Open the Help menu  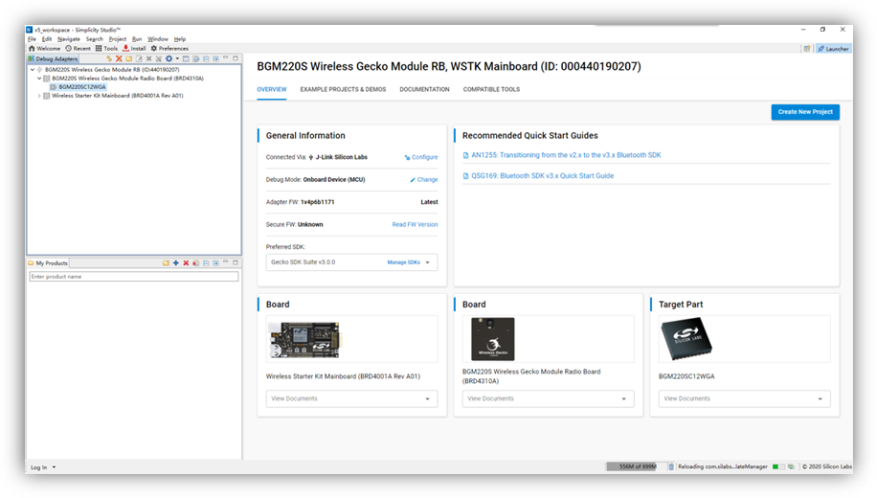(180, 39)
